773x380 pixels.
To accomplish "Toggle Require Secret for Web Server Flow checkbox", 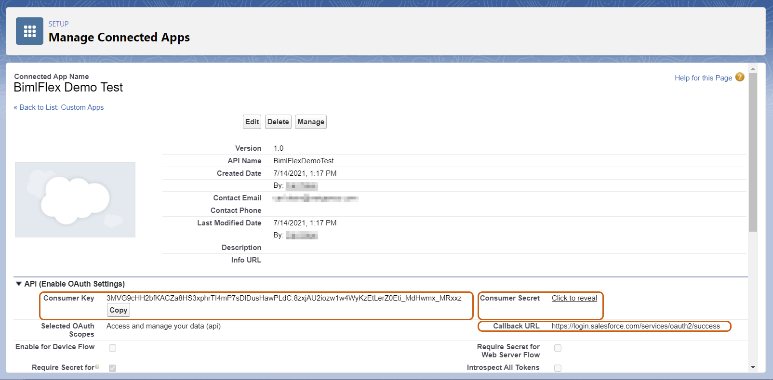I will (x=558, y=348).
